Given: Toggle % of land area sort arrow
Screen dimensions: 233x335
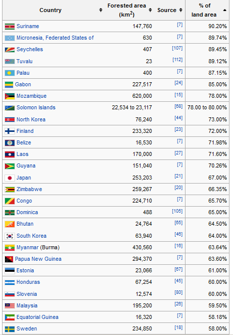Looking at the screenshot, I should pyautogui.click(x=224, y=10).
